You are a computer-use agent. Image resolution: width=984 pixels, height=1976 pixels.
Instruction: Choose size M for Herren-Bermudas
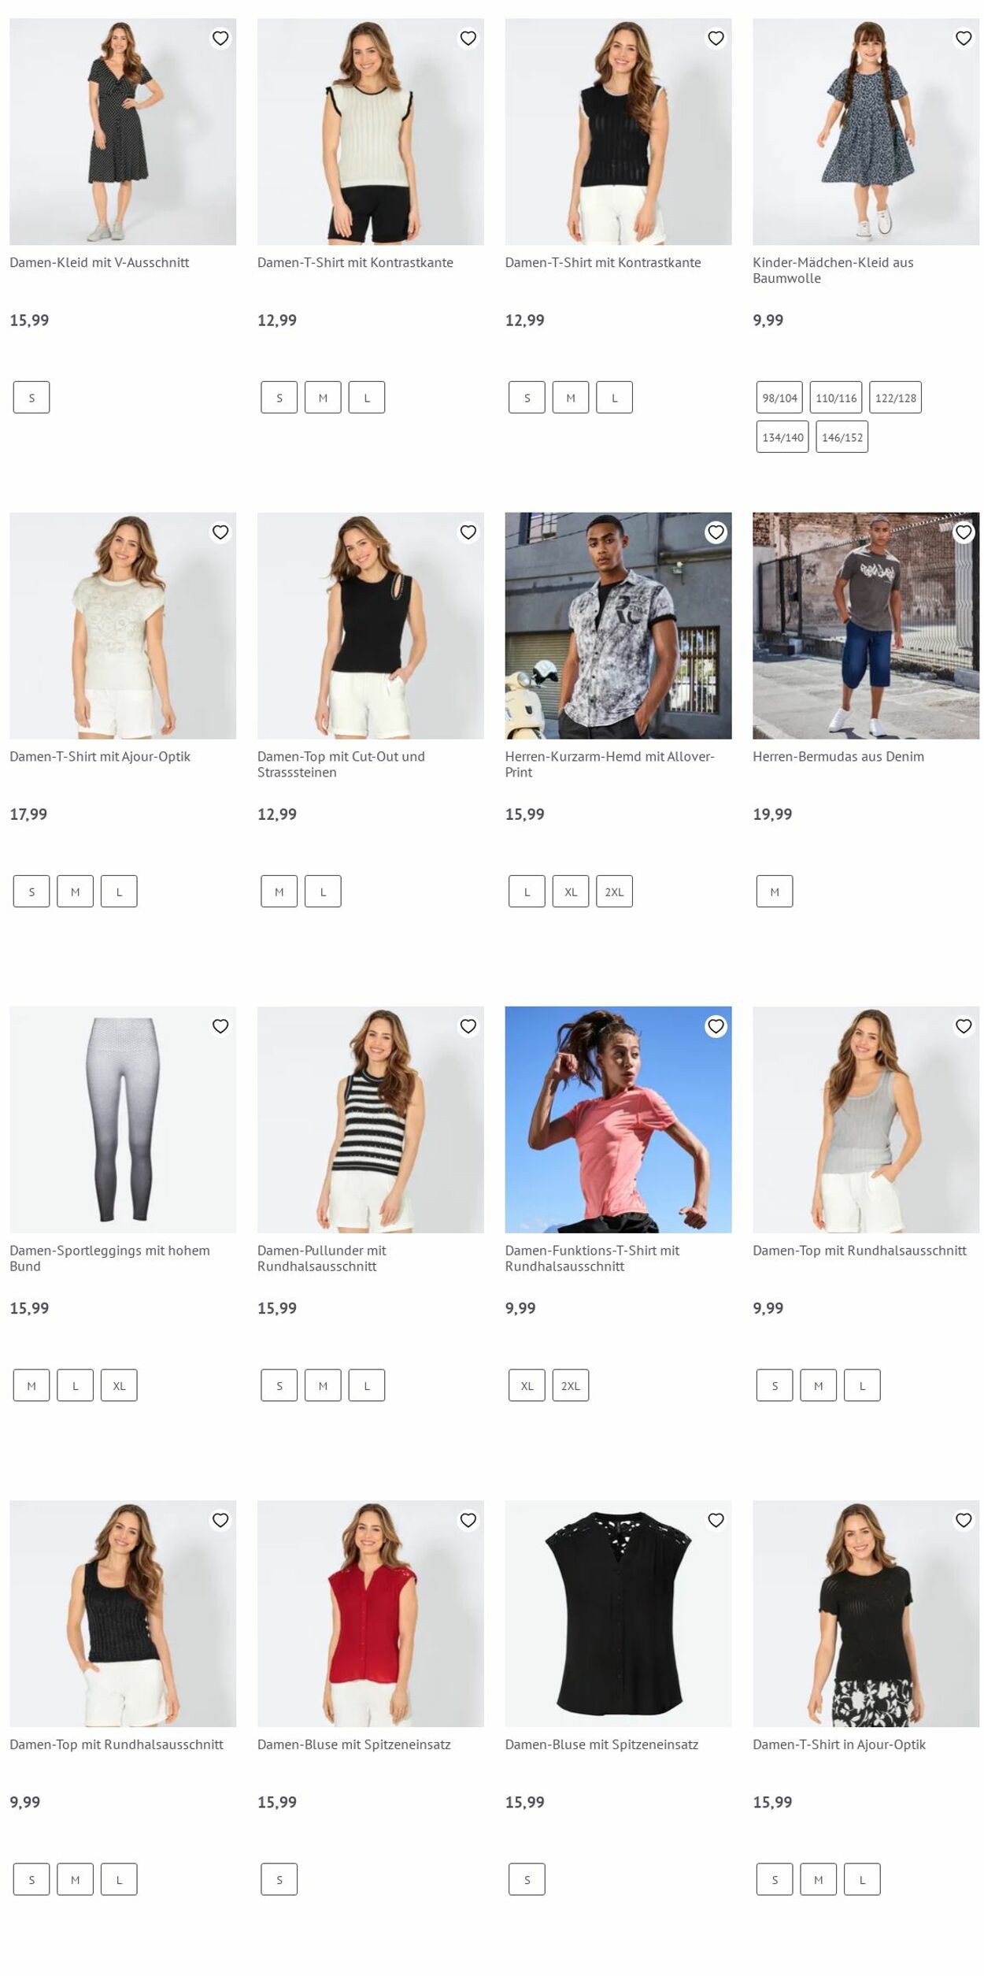coord(775,892)
